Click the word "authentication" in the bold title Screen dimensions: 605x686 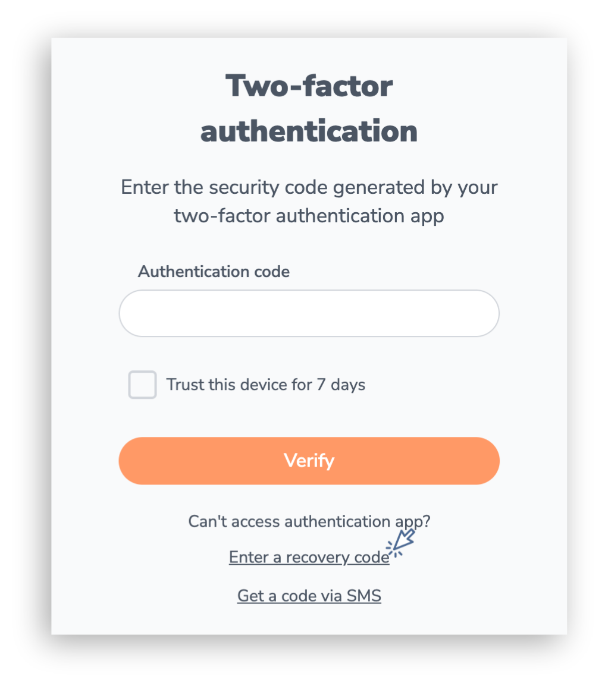click(x=309, y=131)
